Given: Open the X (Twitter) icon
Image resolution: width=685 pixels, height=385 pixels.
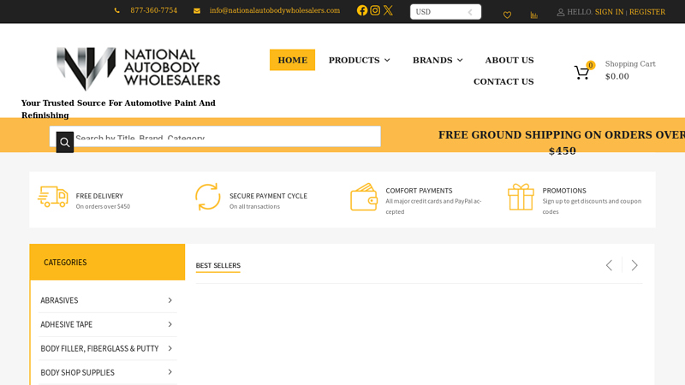Looking at the screenshot, I should pos(389,10).
